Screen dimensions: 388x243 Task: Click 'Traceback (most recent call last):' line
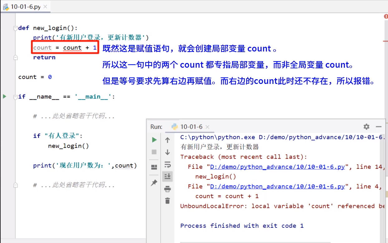tap(244, 157)
